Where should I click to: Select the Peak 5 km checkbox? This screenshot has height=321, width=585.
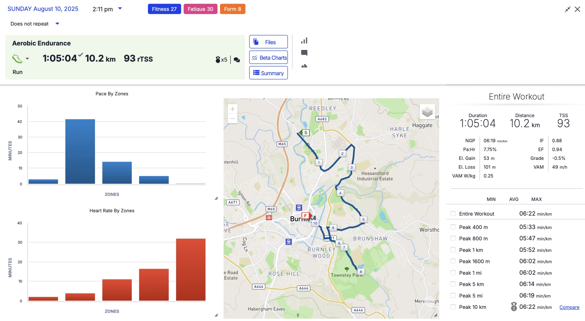453,284
